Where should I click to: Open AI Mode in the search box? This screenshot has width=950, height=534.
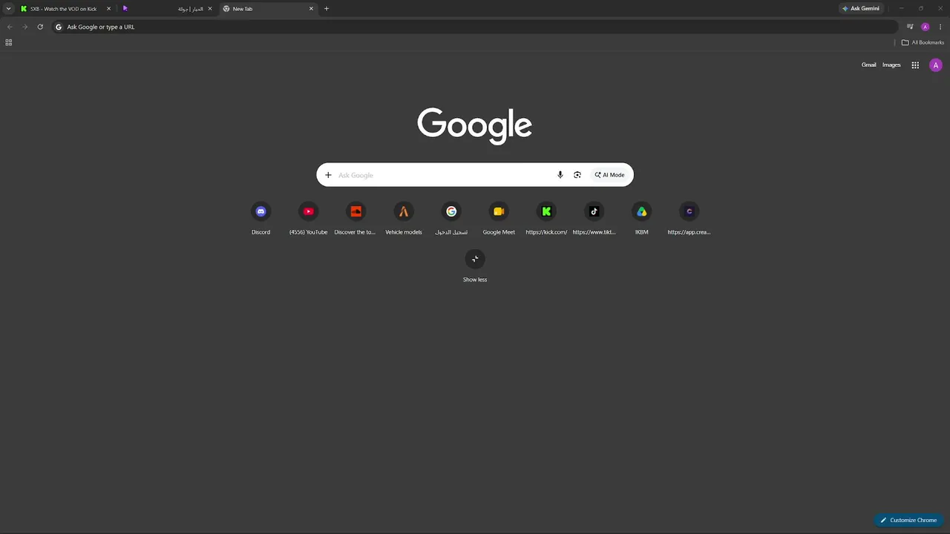click(610, 175)
